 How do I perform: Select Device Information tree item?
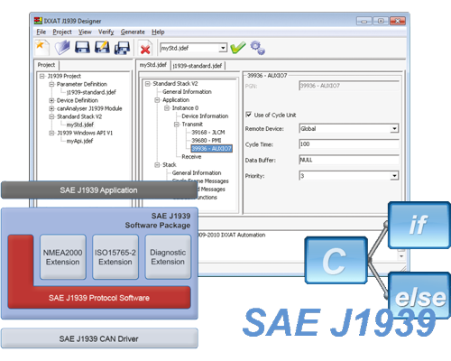[205, 116]
